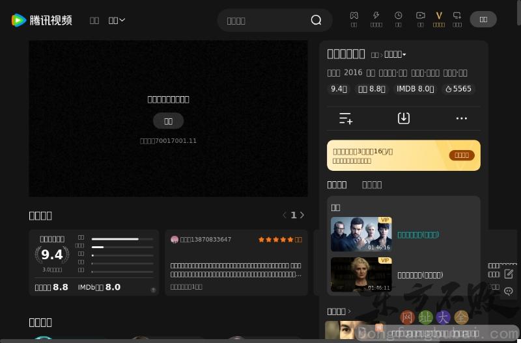Click the Tencent Video logo
Screen dimensions: 521x343
[x=42, y=20]
